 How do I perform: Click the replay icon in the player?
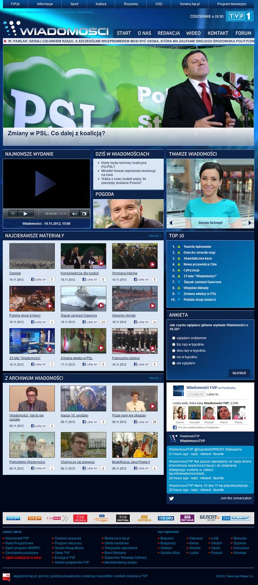[13, 214]
